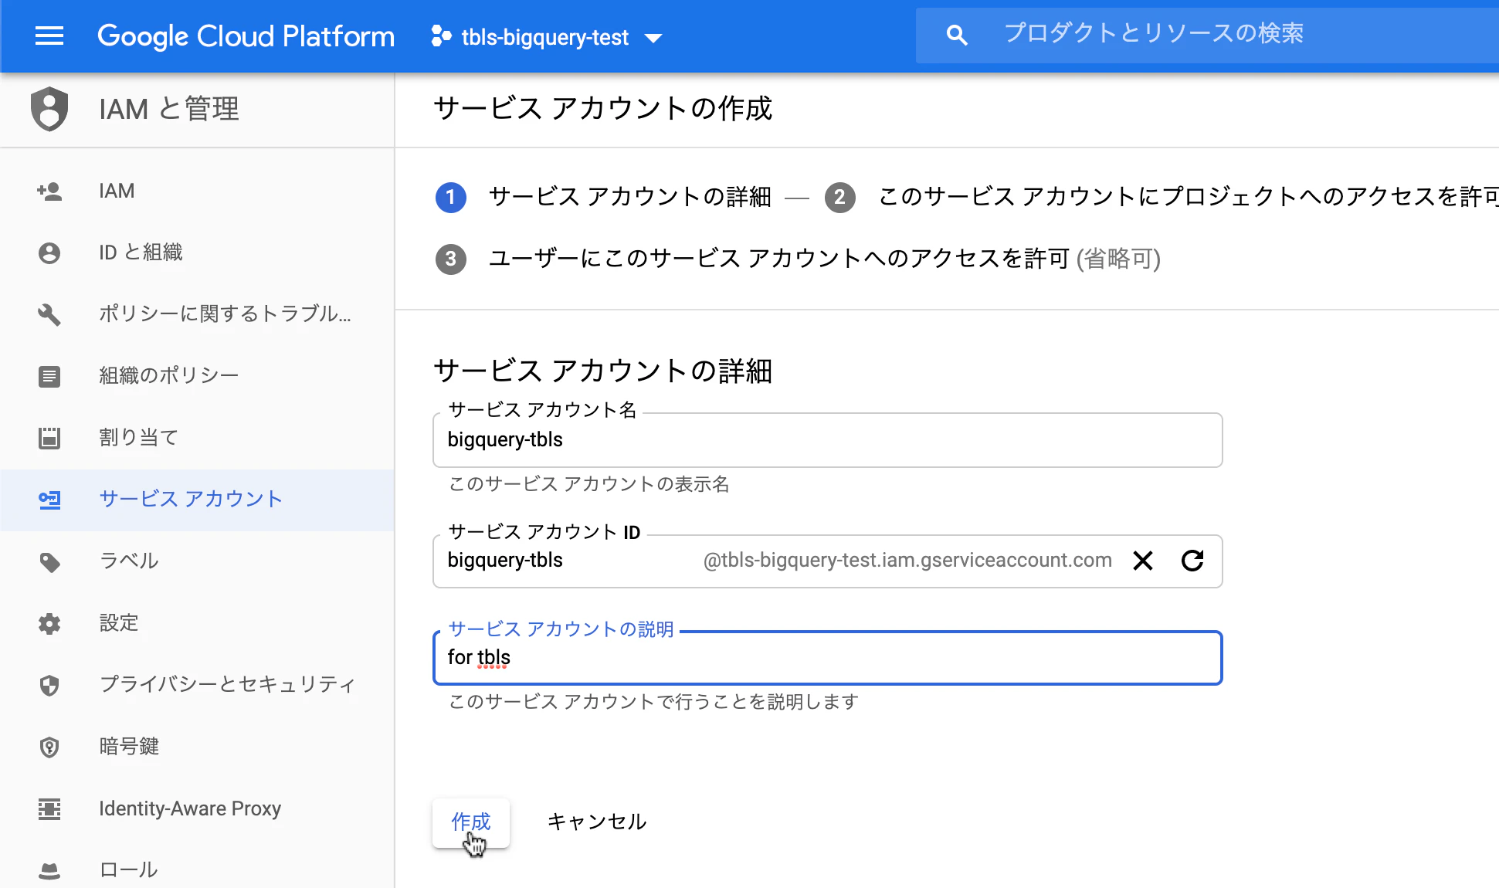
Task: Click the IAM add-person icon
Action: pos(49,191)
